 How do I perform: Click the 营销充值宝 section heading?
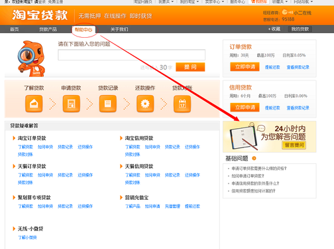[x=137, y=197]
